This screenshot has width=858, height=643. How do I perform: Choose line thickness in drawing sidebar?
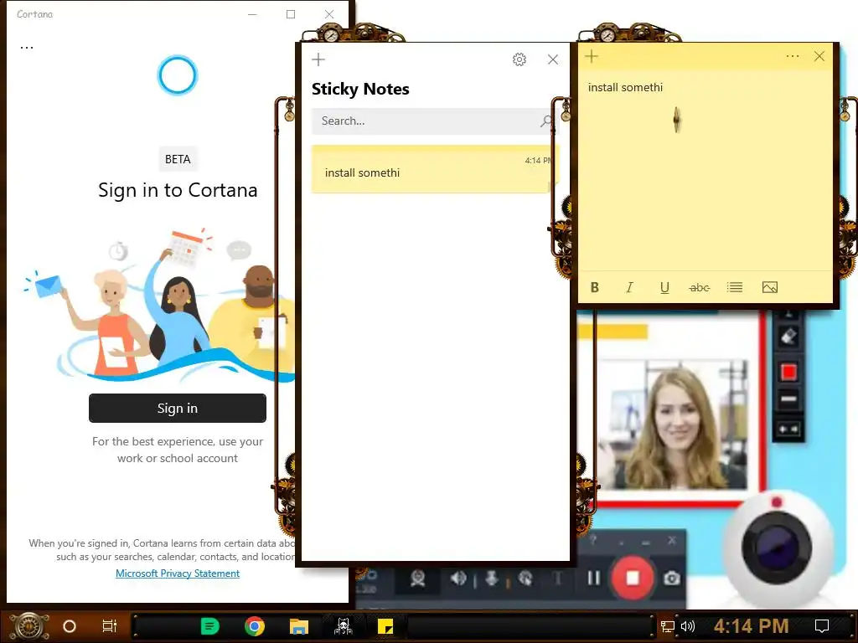pyautogui.click(x=788, y=399)
